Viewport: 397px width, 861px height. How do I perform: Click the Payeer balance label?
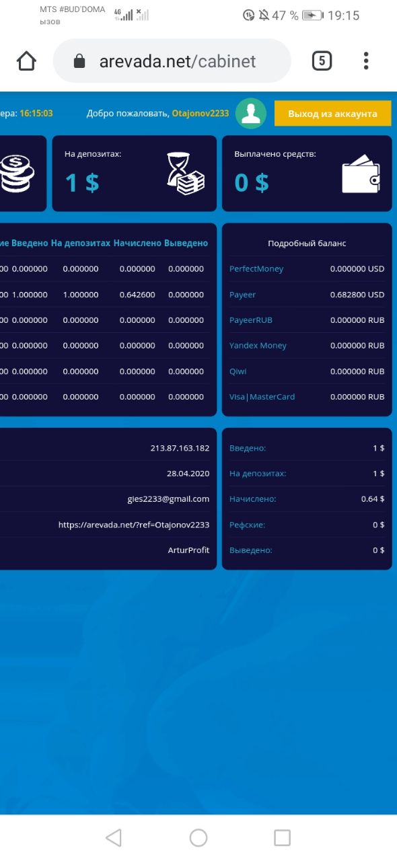pyautogui.click(x=243, y=295)
